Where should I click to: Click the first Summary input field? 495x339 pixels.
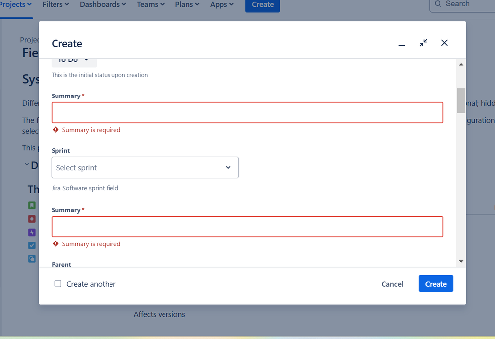(248, 112)
